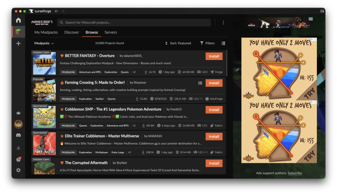Click the upper puzzle ad with IQ 155
This screenshot has height=194, width=337.
279,69
